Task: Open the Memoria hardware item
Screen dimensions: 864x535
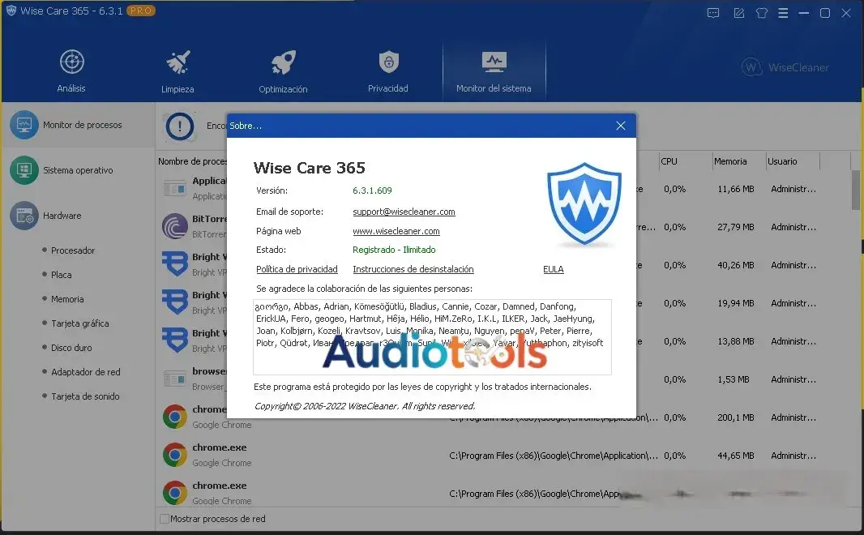Action: click(67, 298)
